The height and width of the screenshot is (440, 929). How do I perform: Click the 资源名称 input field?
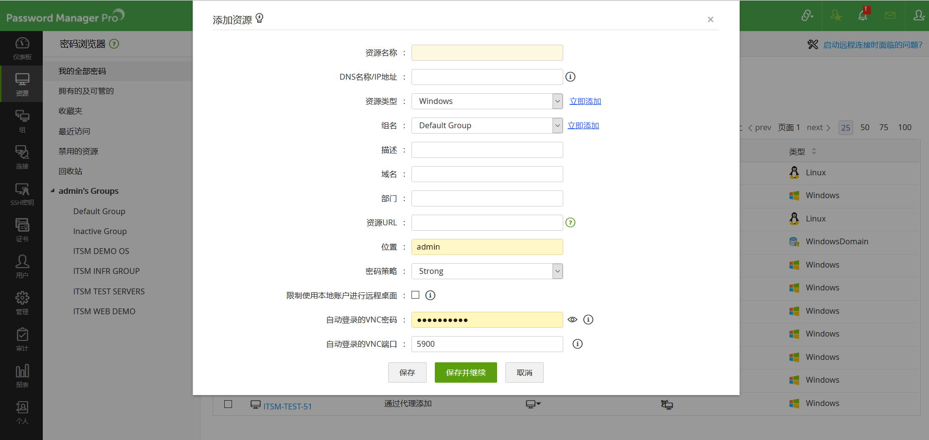click(486, 52)
